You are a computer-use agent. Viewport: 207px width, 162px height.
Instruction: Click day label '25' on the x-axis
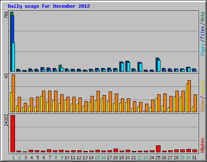158,158
